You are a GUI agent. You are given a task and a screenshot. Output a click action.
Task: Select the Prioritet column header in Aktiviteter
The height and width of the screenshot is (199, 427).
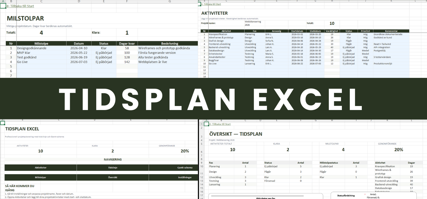coord(366,31)
